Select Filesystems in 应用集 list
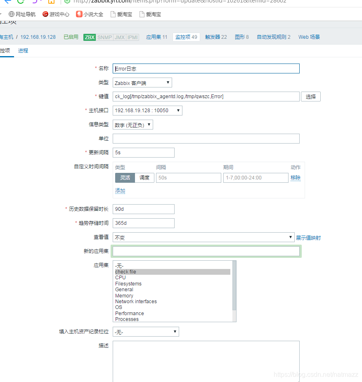The height and width of the screenshot is (382, 362). click(173, 283)
